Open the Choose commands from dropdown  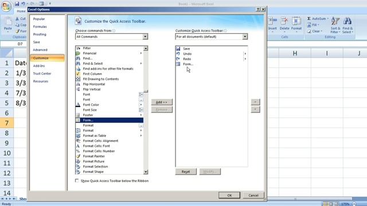(x=145, y=37)
